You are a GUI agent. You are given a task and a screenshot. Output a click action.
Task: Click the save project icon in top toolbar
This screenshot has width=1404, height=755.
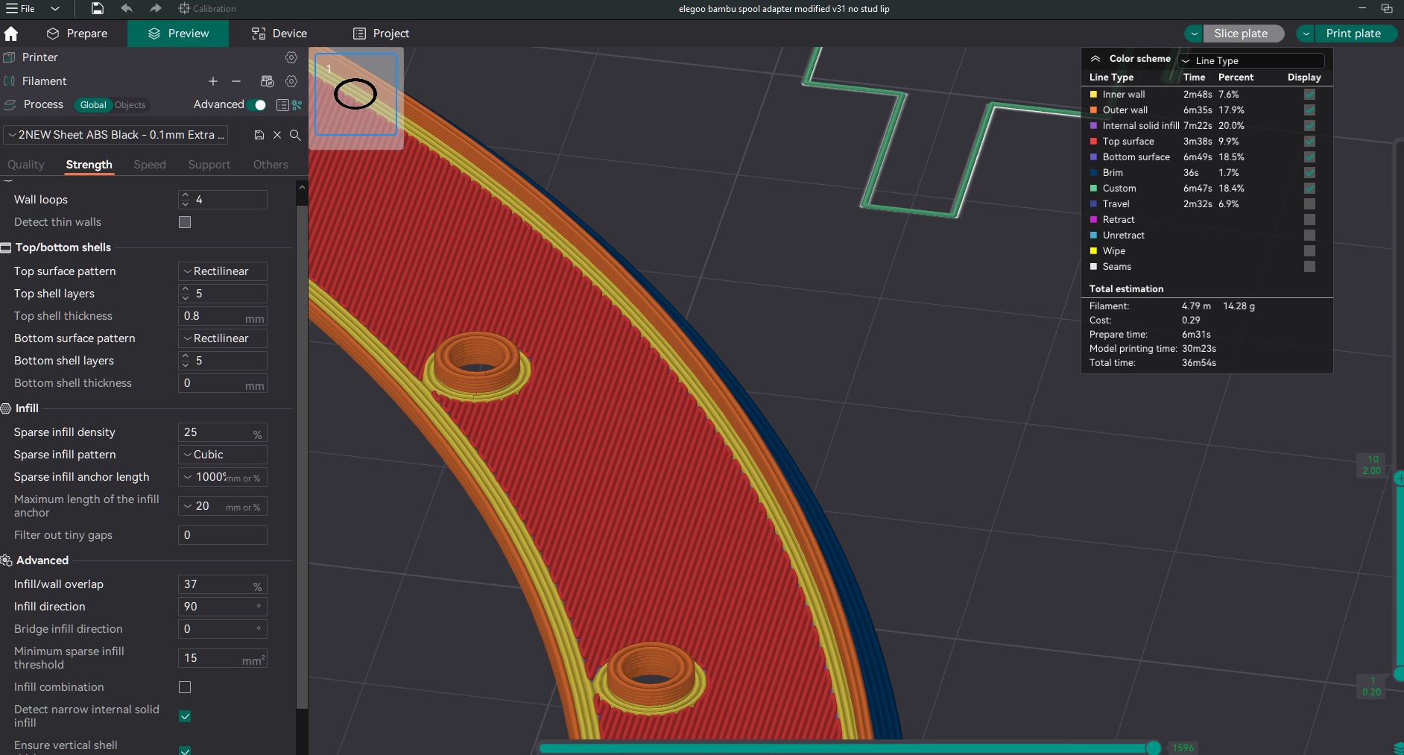(98, 8)
